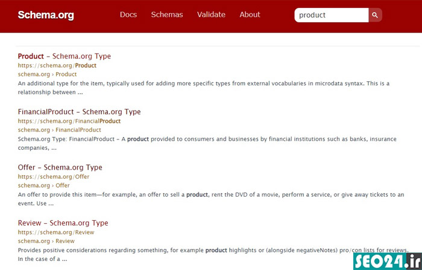Viewport: 422px width, 270px height.
Task: Click the https://schema.org/Review URL
Action: click(56, 232)
